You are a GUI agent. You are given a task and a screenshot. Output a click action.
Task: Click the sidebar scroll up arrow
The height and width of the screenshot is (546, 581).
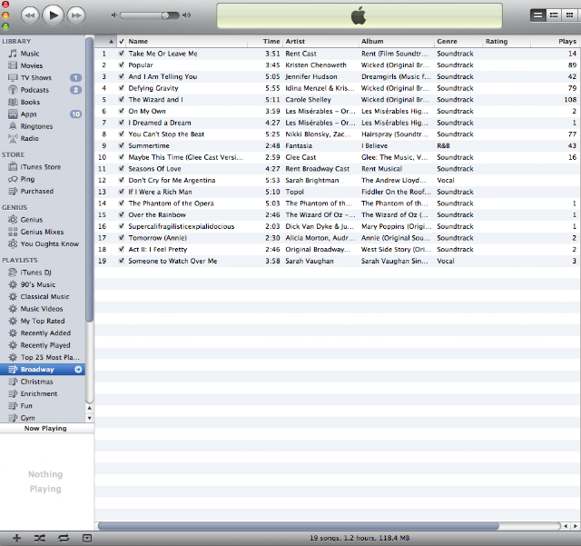(x=89, y=408)
